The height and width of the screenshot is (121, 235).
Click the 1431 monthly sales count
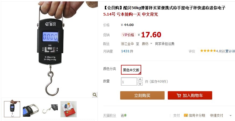(x=125, y=51)
